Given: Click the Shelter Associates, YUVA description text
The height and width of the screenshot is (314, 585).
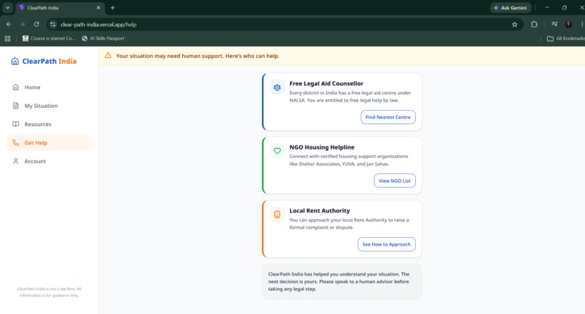Looking at the screenshot, I should pos(348,160).
